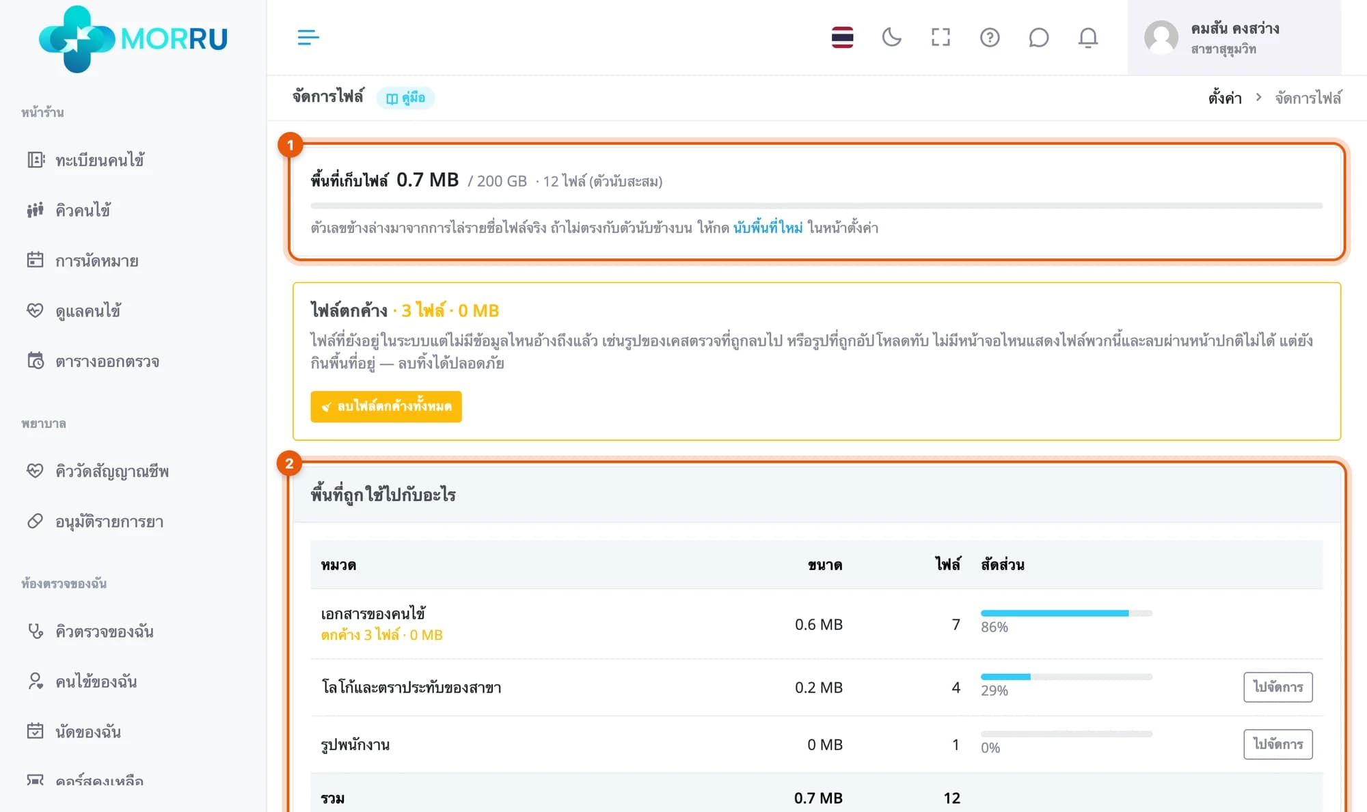Click ไฟล์ column header
Screen dimensions: 1367x812
(x=948, y=565)
